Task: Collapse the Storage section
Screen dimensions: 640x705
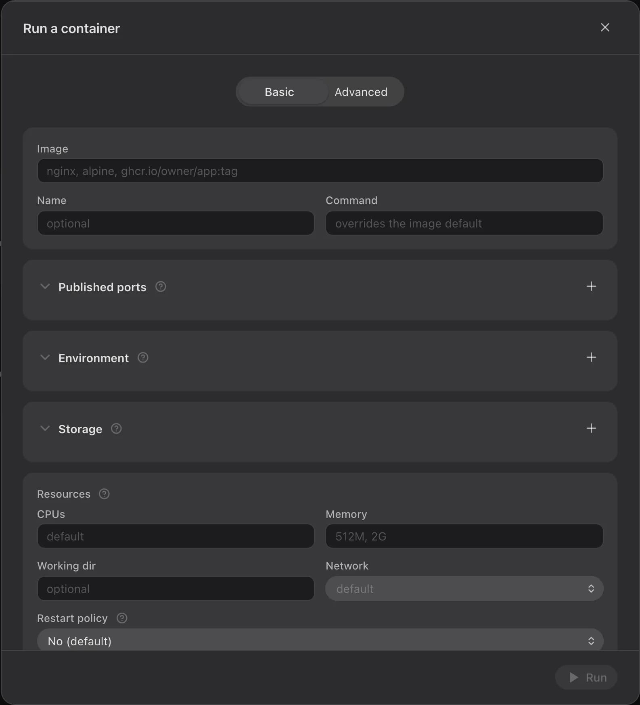Action: pyautogui.click(x=45, y=429)
